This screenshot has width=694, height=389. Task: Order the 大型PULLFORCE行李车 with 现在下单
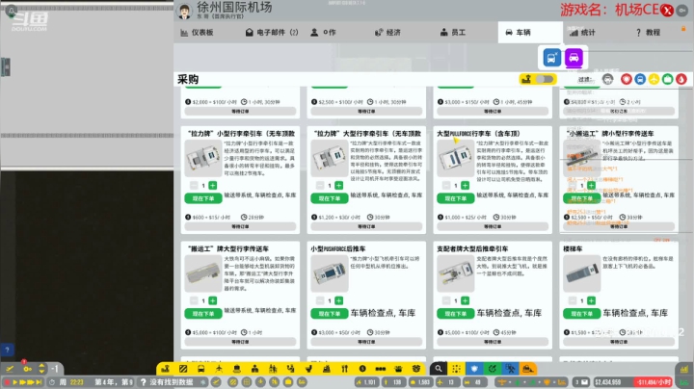tap(455, 198)
